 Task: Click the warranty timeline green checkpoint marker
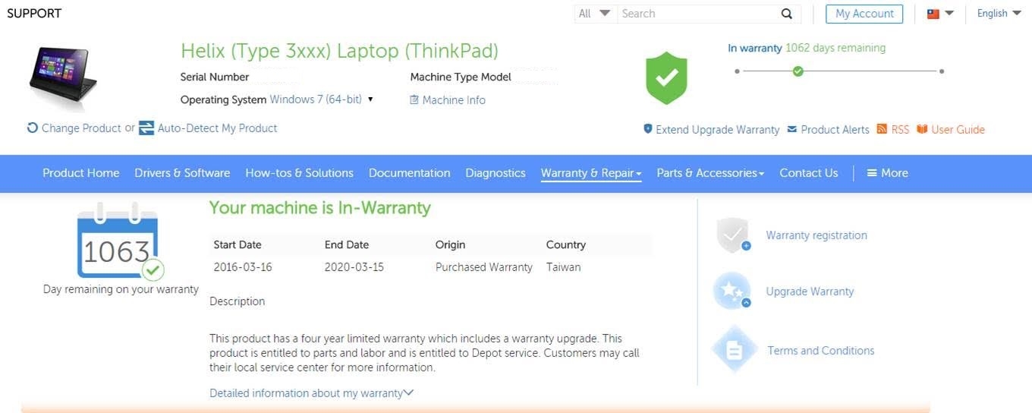798,71
